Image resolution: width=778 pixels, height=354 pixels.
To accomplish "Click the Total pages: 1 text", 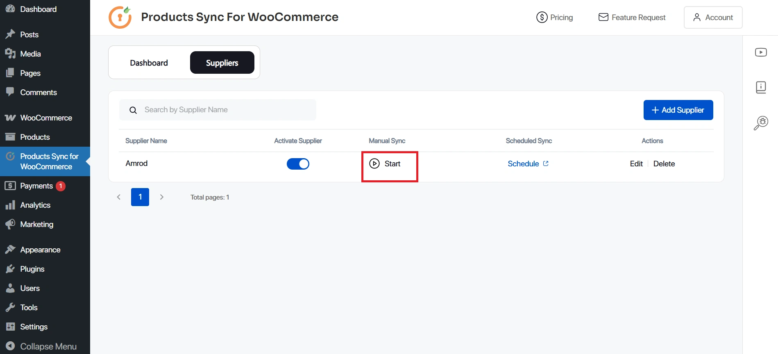I will [210, 197].
